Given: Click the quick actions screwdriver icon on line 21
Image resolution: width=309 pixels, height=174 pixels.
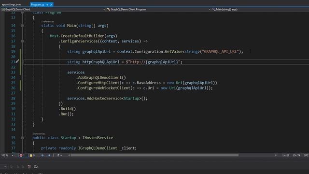Looking at the screenshot, I should 17,61.
